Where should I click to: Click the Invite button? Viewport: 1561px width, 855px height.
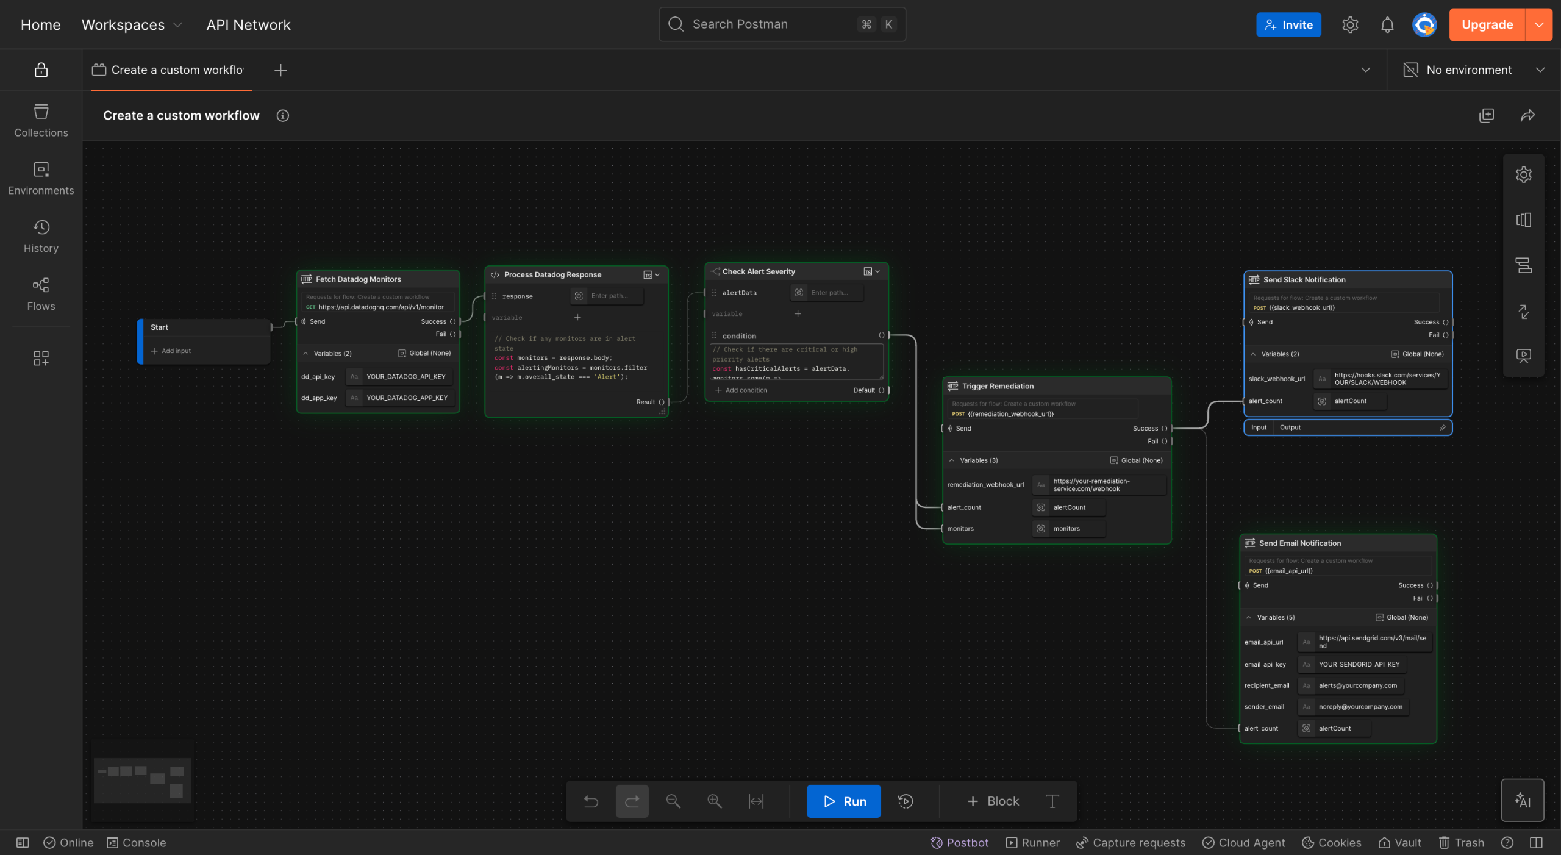(1288, 24)
